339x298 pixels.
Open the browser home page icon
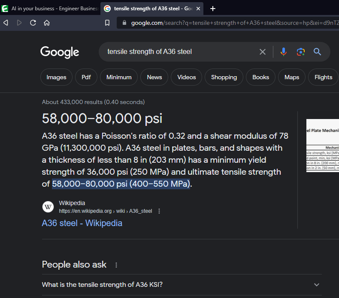pyautogui.click(x=47, y=23)
